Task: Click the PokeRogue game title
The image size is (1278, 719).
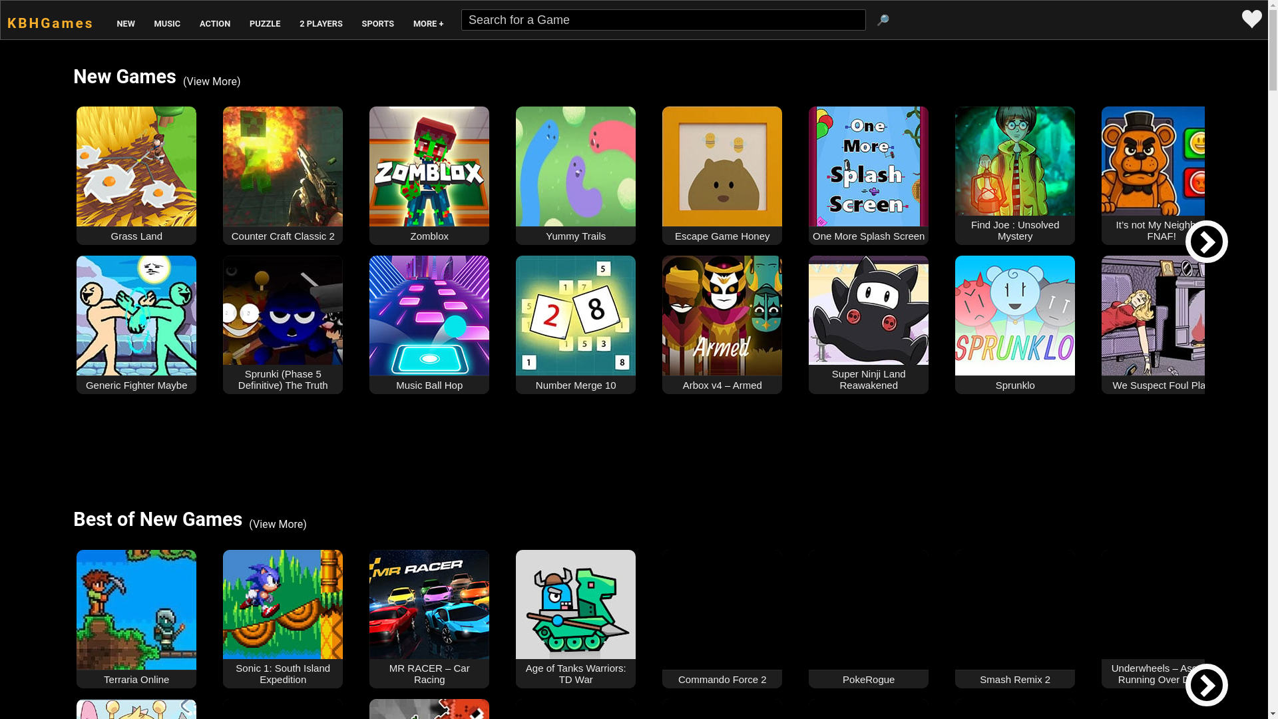Action: pos(869,680)
